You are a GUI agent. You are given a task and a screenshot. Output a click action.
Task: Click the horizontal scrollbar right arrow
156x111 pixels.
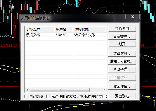[104, 90]
